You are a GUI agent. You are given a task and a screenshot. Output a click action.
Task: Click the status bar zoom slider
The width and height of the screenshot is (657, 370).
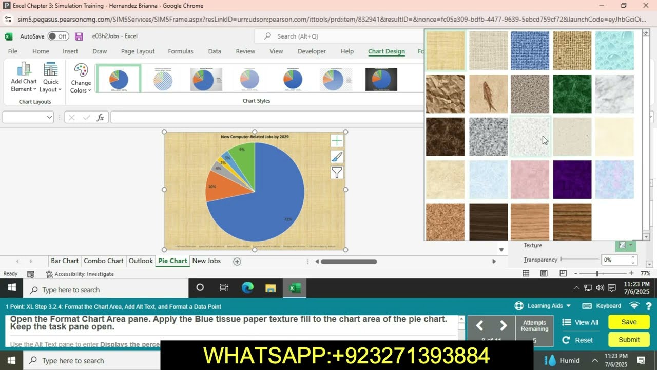tap(603, 274)
